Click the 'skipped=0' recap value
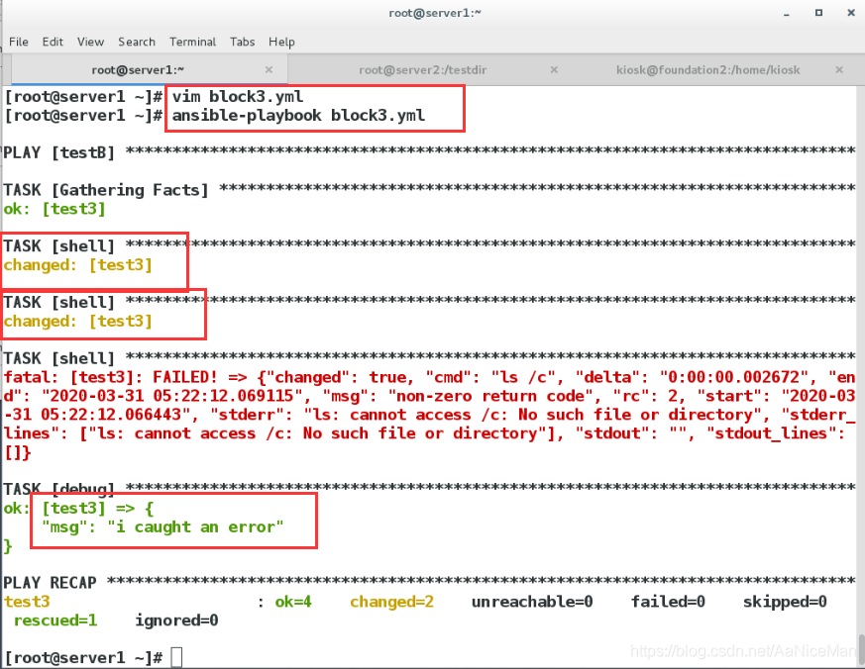Viewport: 865px width, 669px height. (x=785, y=602)
